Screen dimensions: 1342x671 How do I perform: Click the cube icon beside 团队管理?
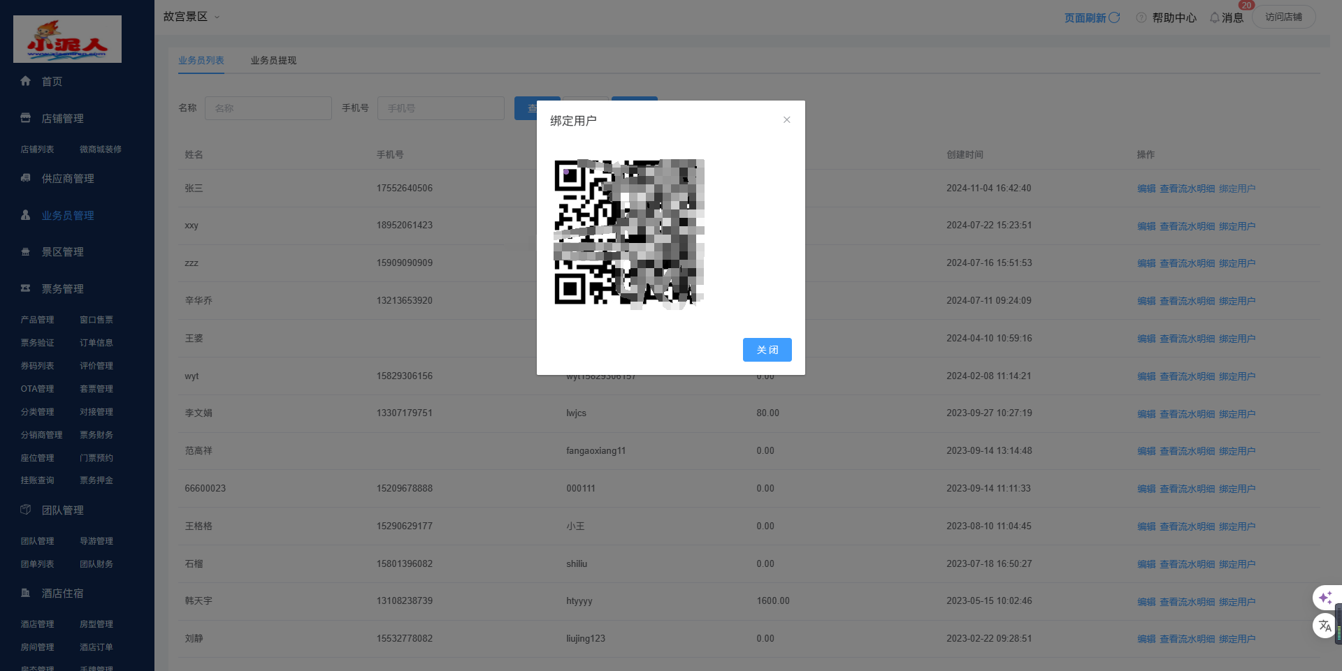[26, 510]
